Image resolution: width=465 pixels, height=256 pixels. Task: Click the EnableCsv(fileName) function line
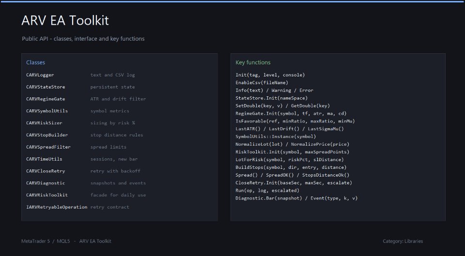(262, 83)
